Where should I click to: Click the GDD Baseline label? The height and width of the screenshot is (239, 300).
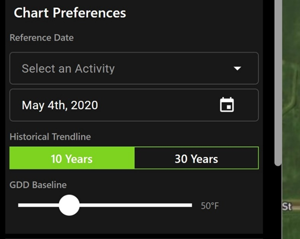38,185
